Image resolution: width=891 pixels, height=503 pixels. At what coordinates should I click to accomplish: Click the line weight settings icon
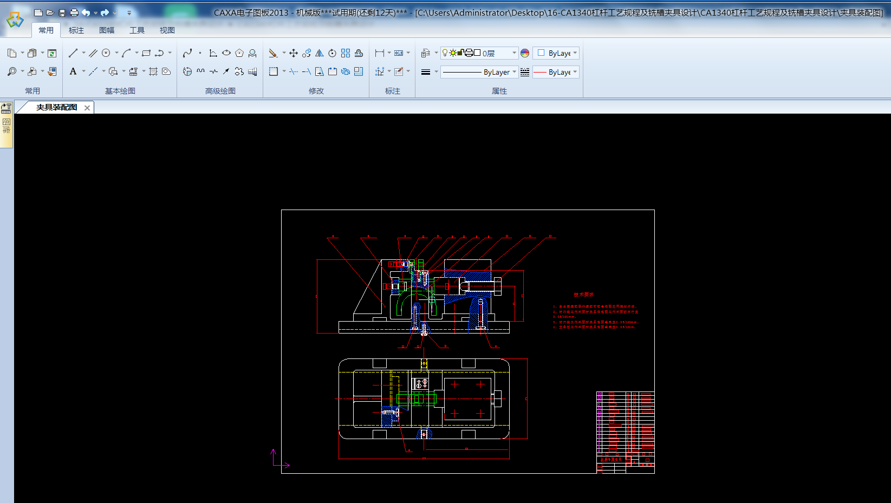[426, 72]
